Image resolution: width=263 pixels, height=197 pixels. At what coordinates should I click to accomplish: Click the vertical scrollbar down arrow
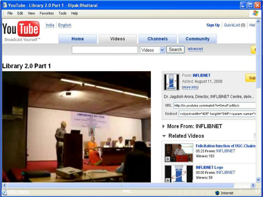tap(258, 180)
